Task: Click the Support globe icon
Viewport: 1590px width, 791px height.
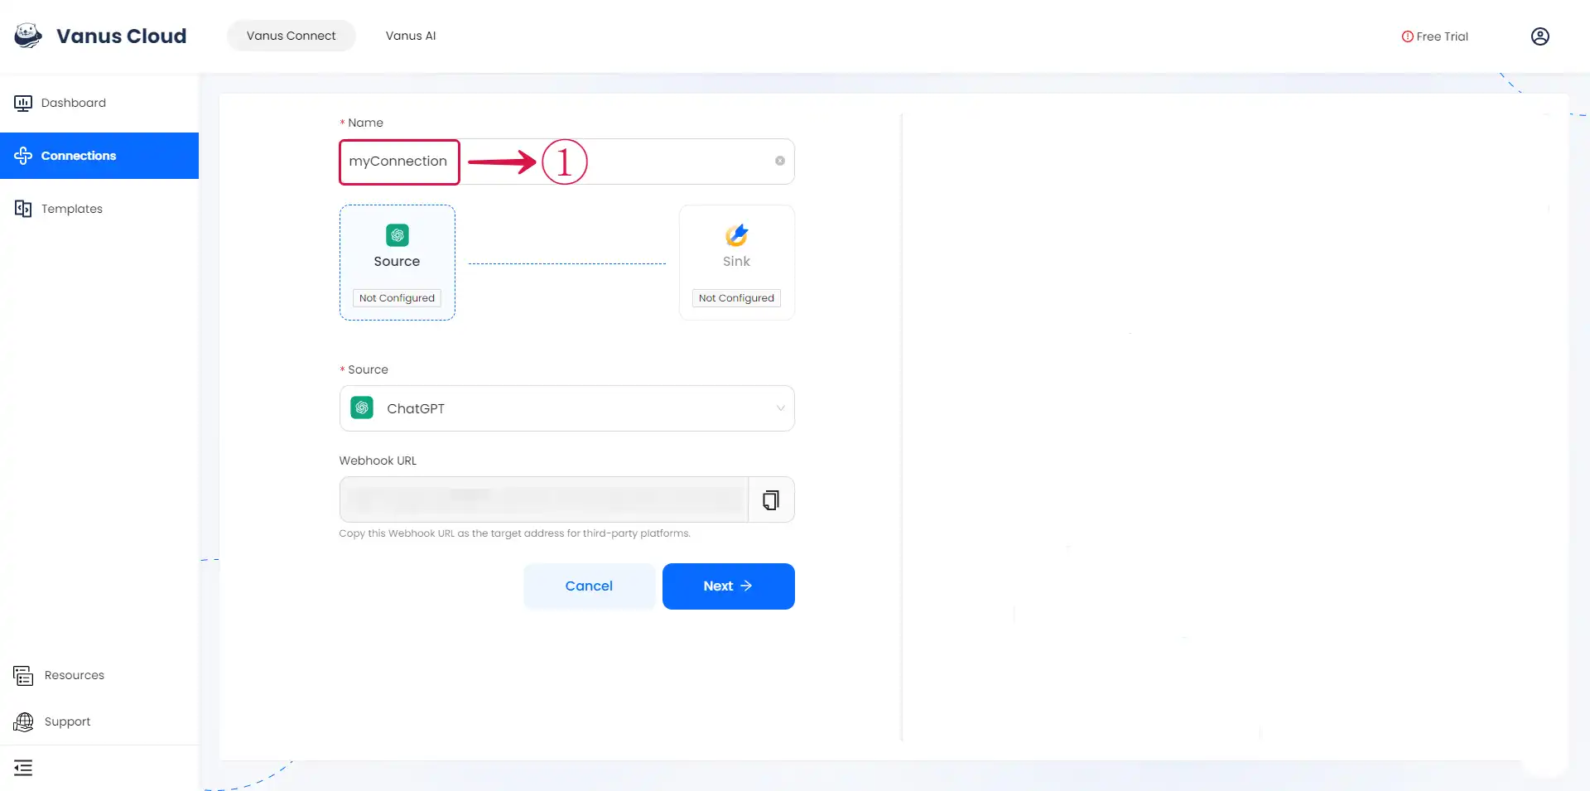Action: pos(23,722)
